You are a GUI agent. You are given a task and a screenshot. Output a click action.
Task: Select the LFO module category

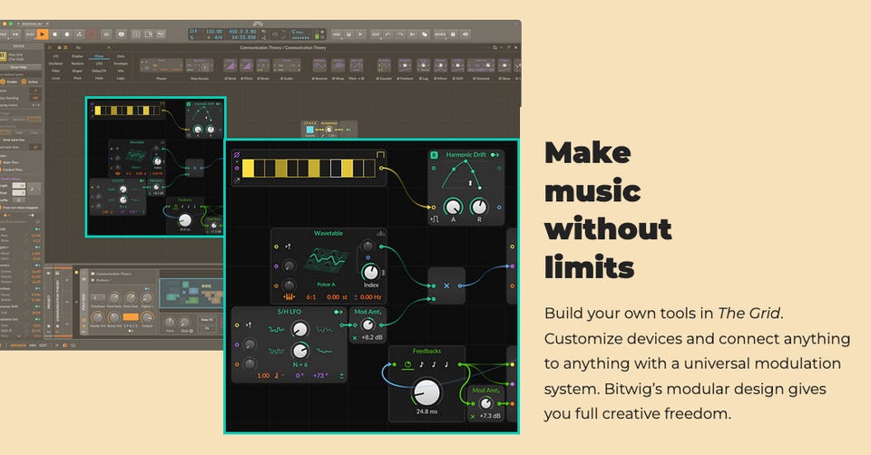point(99,63)
